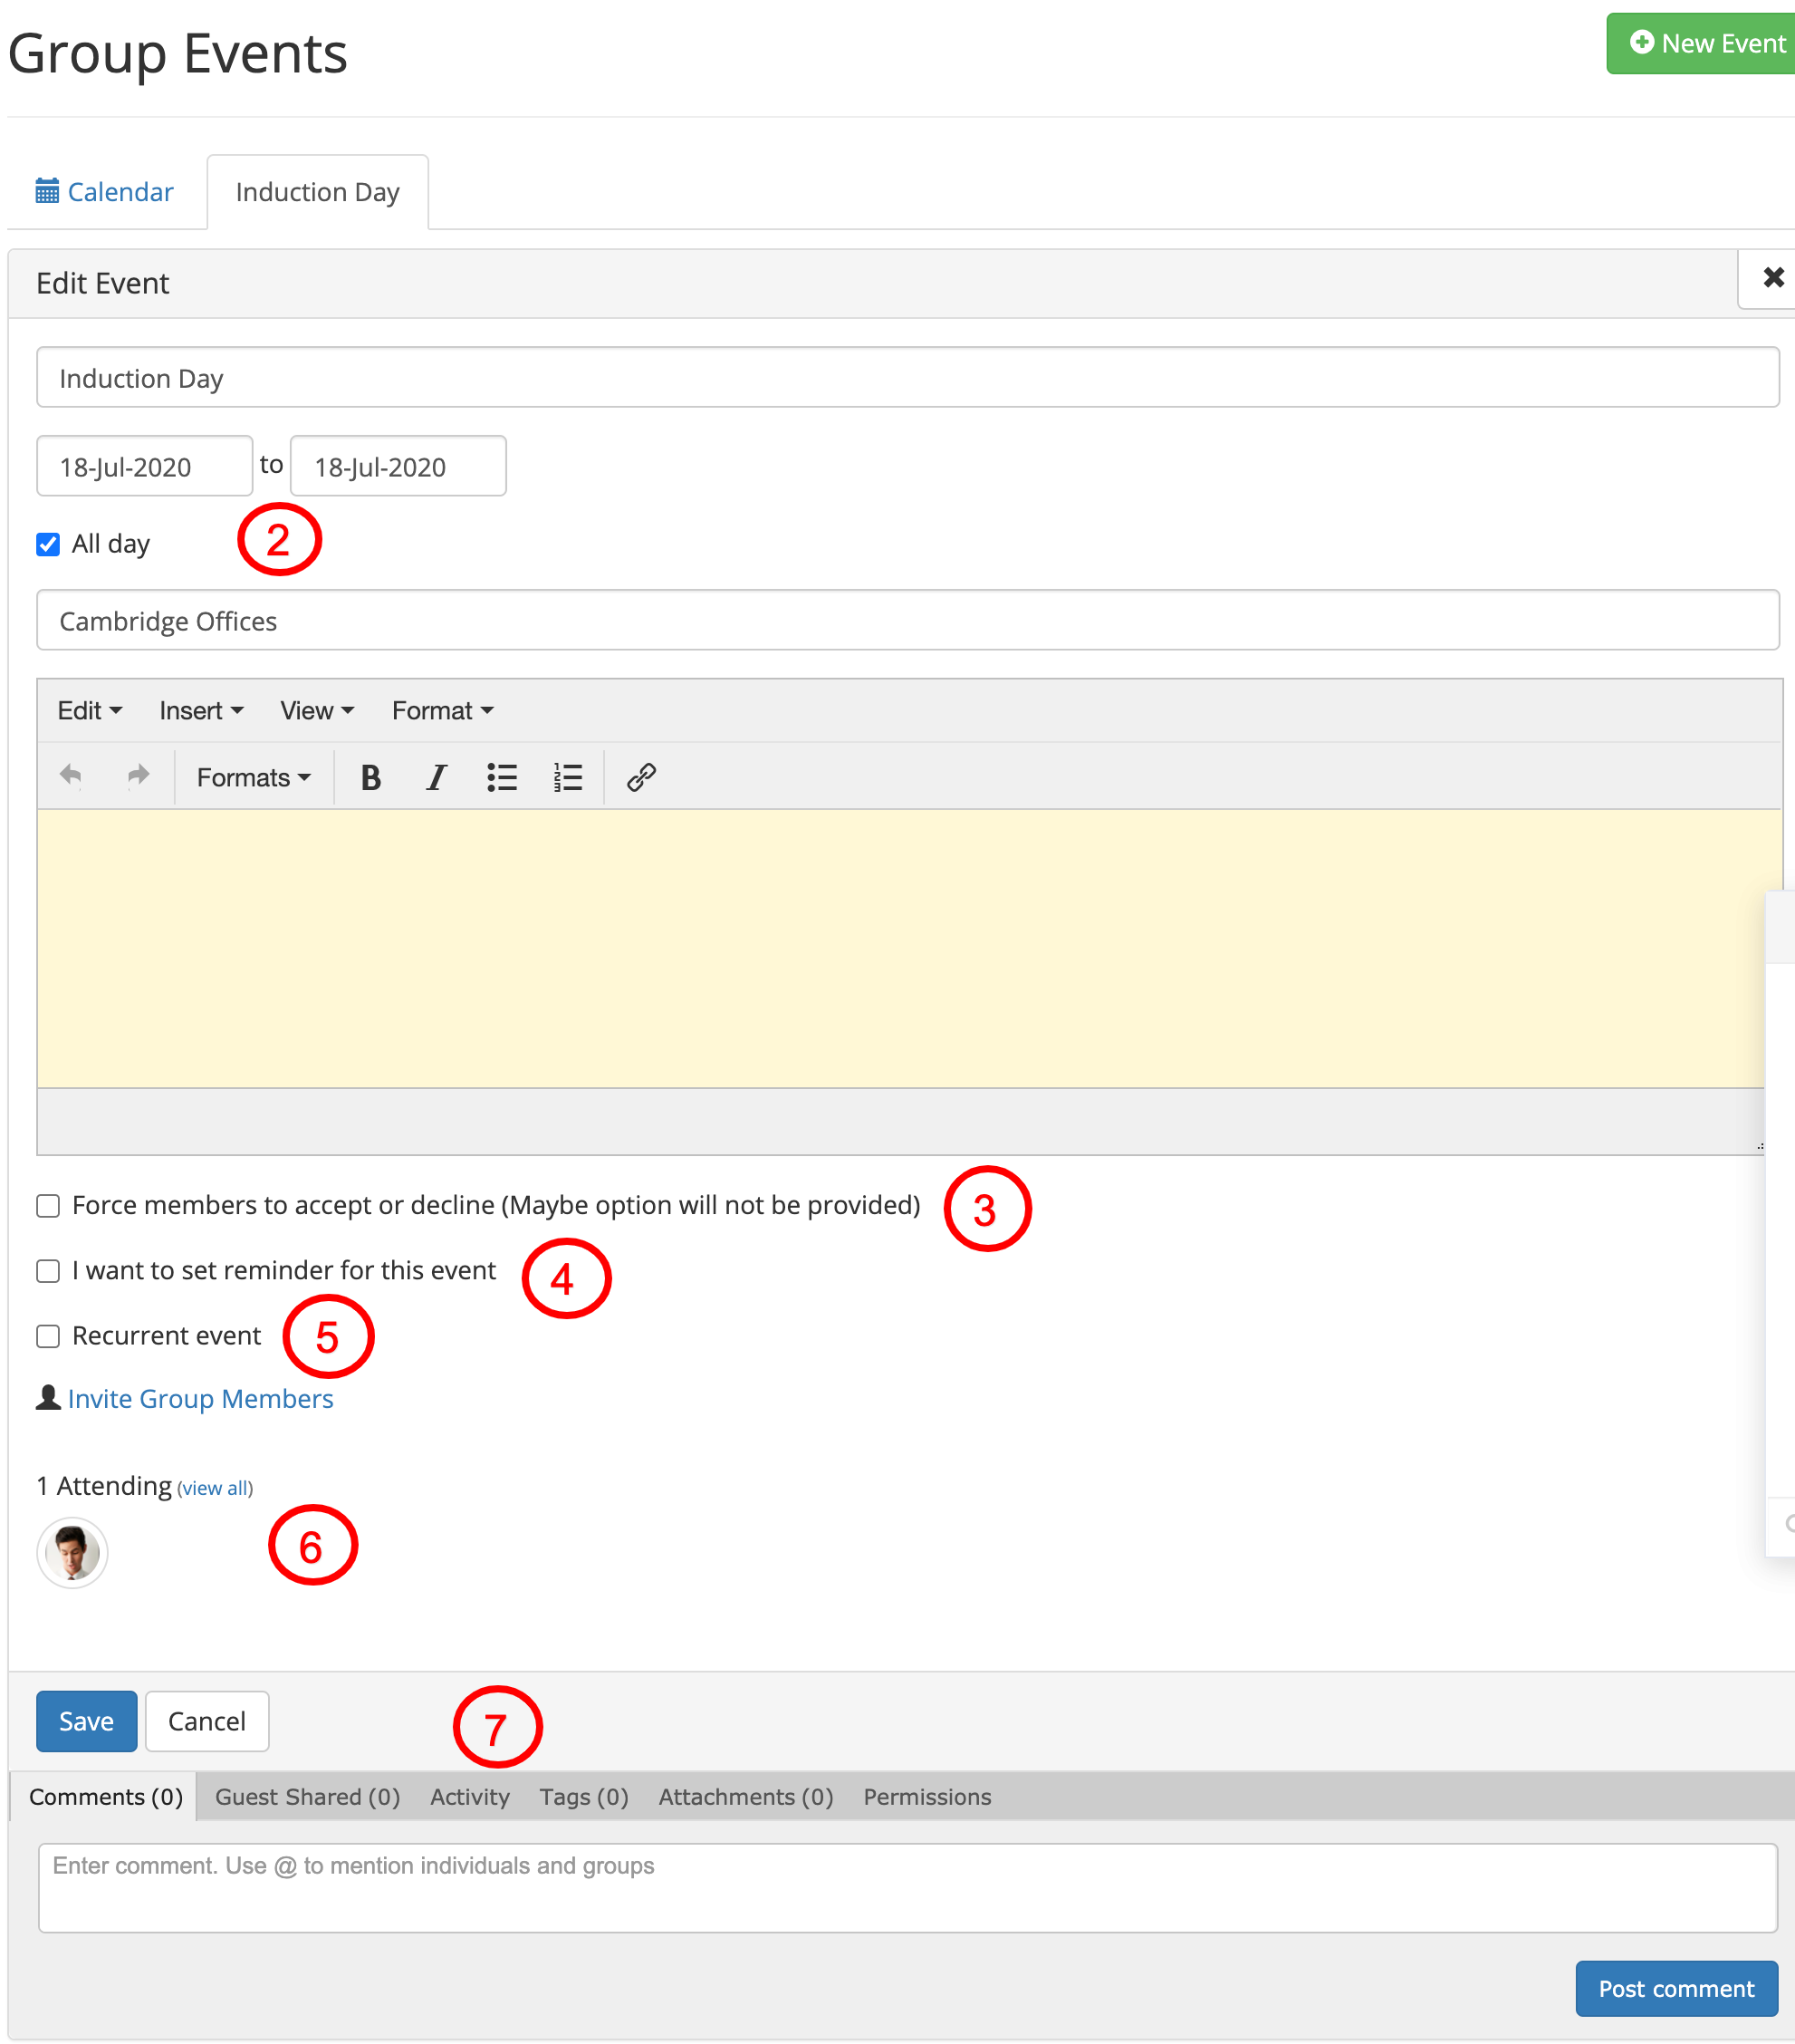Insert a bulleted list
This screenshot has height=2044, width=1795.
tap(502, 777)
